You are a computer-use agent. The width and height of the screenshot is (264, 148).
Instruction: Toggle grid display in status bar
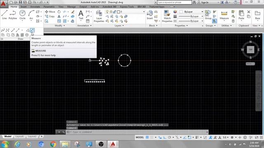[147, 137]
